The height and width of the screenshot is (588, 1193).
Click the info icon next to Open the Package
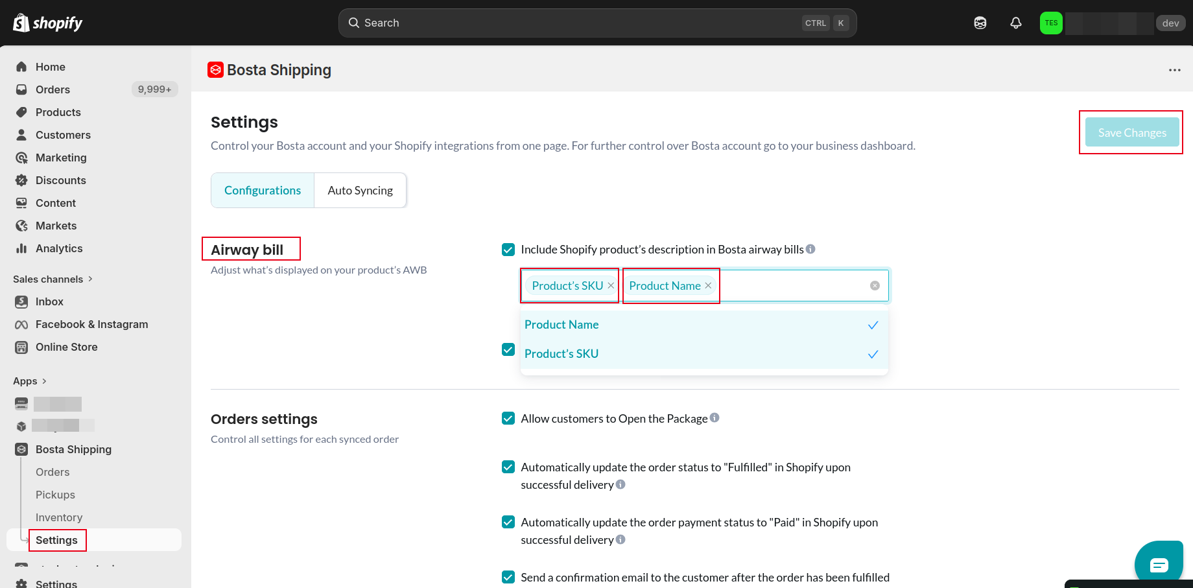pos(715,417)
